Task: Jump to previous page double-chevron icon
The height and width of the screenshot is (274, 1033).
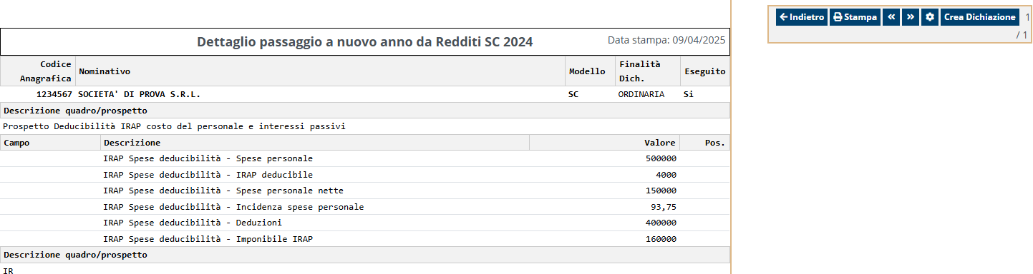Action: [x=891, y=17]
